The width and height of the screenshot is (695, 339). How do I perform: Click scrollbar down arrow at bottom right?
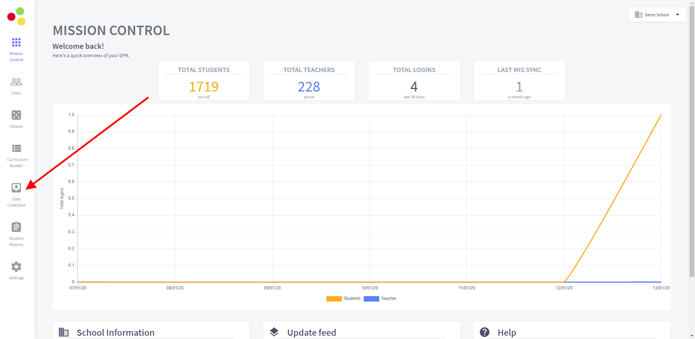(x=692, y=336)
